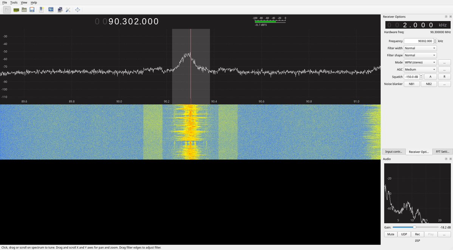The height and width of the screenshot is (250, 453).
Task: Open the bookmarks icon in the toolbar
Action: point(42,10)
